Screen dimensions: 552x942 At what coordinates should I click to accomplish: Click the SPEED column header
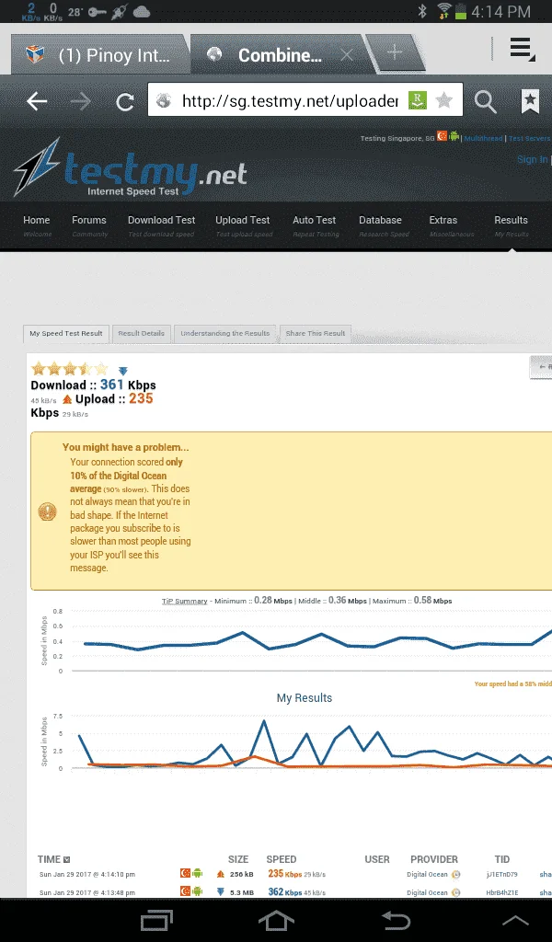[282, 859]
